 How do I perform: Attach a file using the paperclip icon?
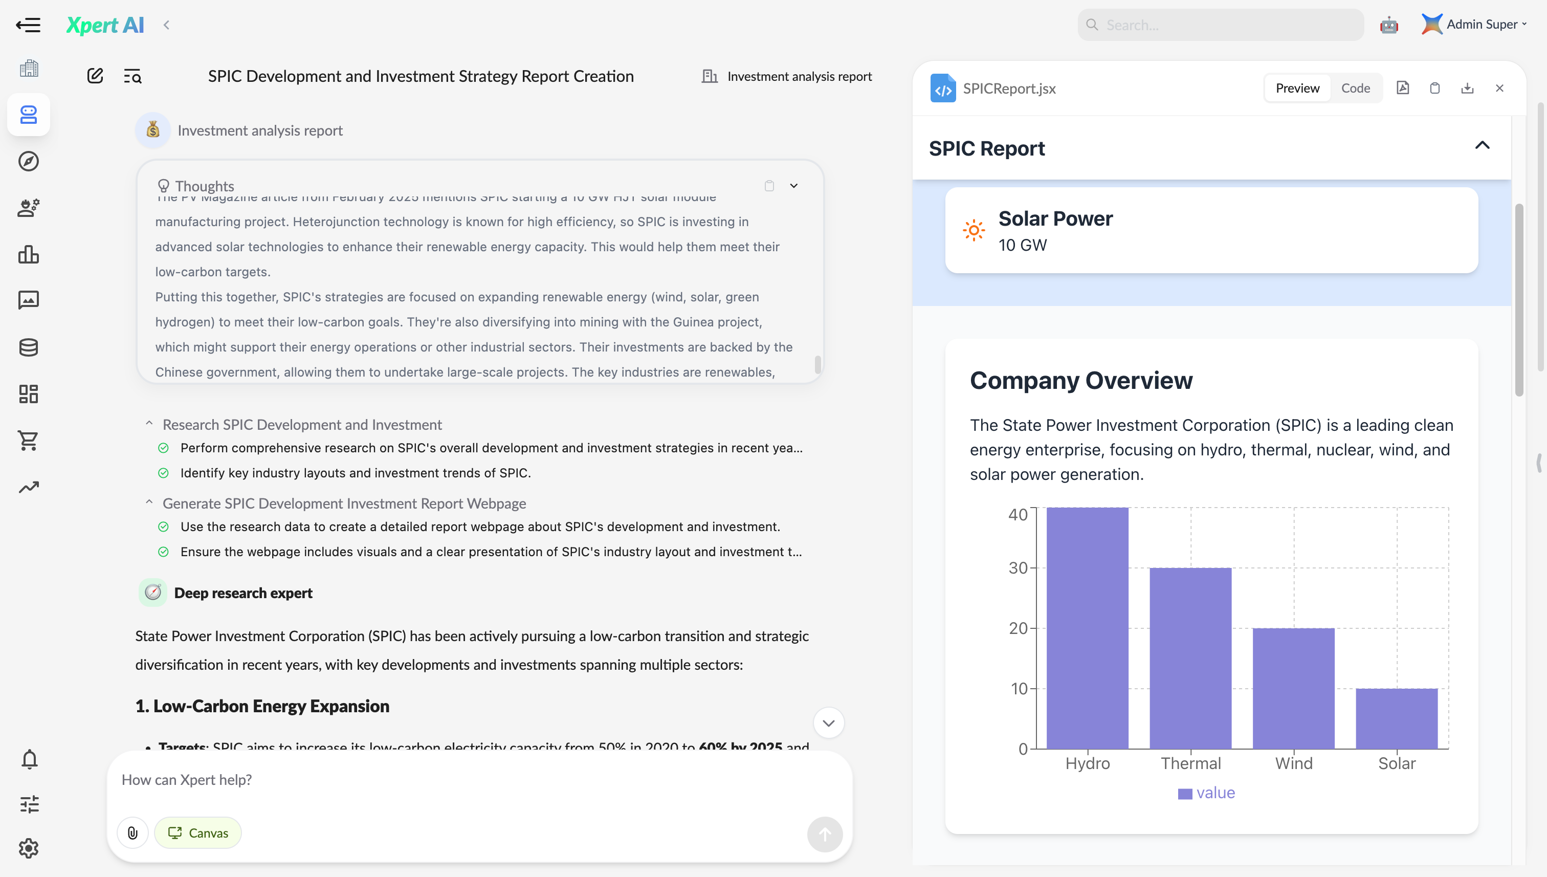[132, 832]
